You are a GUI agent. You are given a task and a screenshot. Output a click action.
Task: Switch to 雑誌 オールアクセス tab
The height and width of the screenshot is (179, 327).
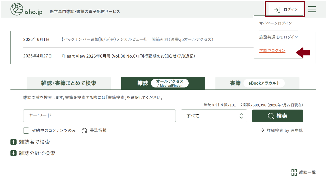[163, 83]
